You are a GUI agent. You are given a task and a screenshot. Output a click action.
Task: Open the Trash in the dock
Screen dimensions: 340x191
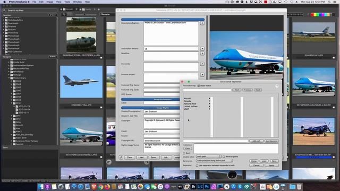tap(299, 187)
